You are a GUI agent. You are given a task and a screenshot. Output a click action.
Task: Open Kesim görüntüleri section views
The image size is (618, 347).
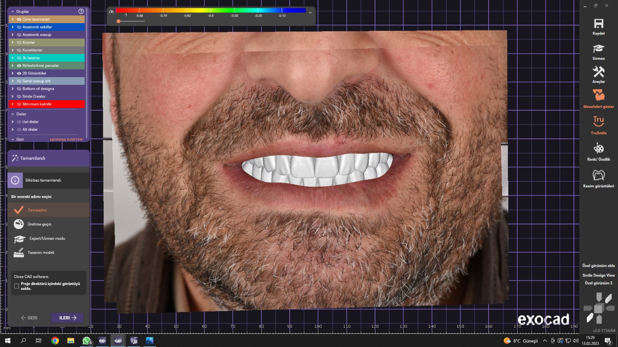tap(598, 175)
